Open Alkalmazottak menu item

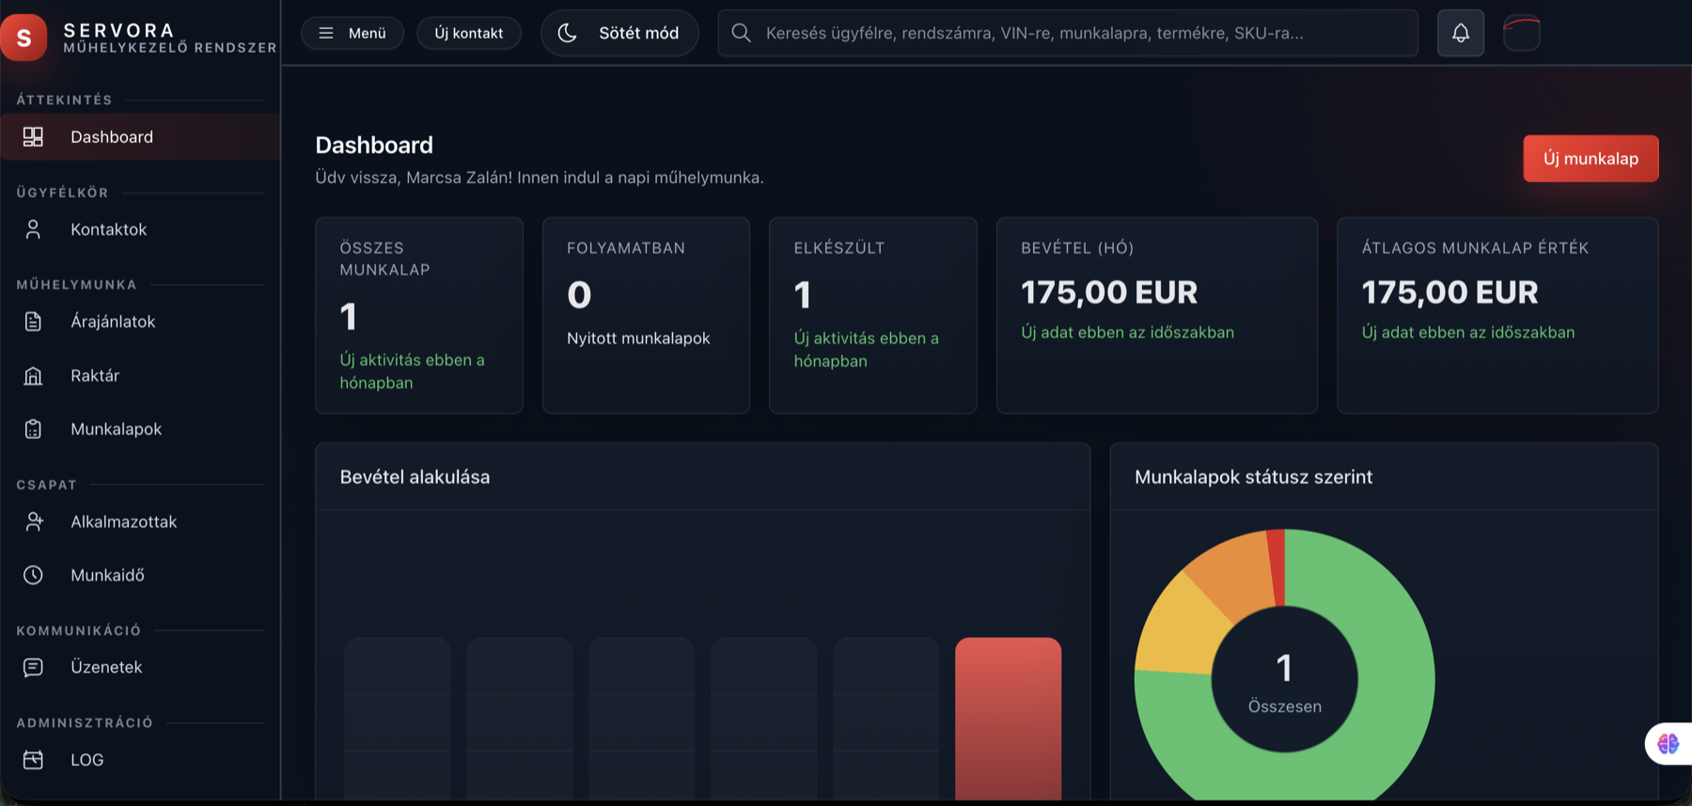click(x=140, y=521)
